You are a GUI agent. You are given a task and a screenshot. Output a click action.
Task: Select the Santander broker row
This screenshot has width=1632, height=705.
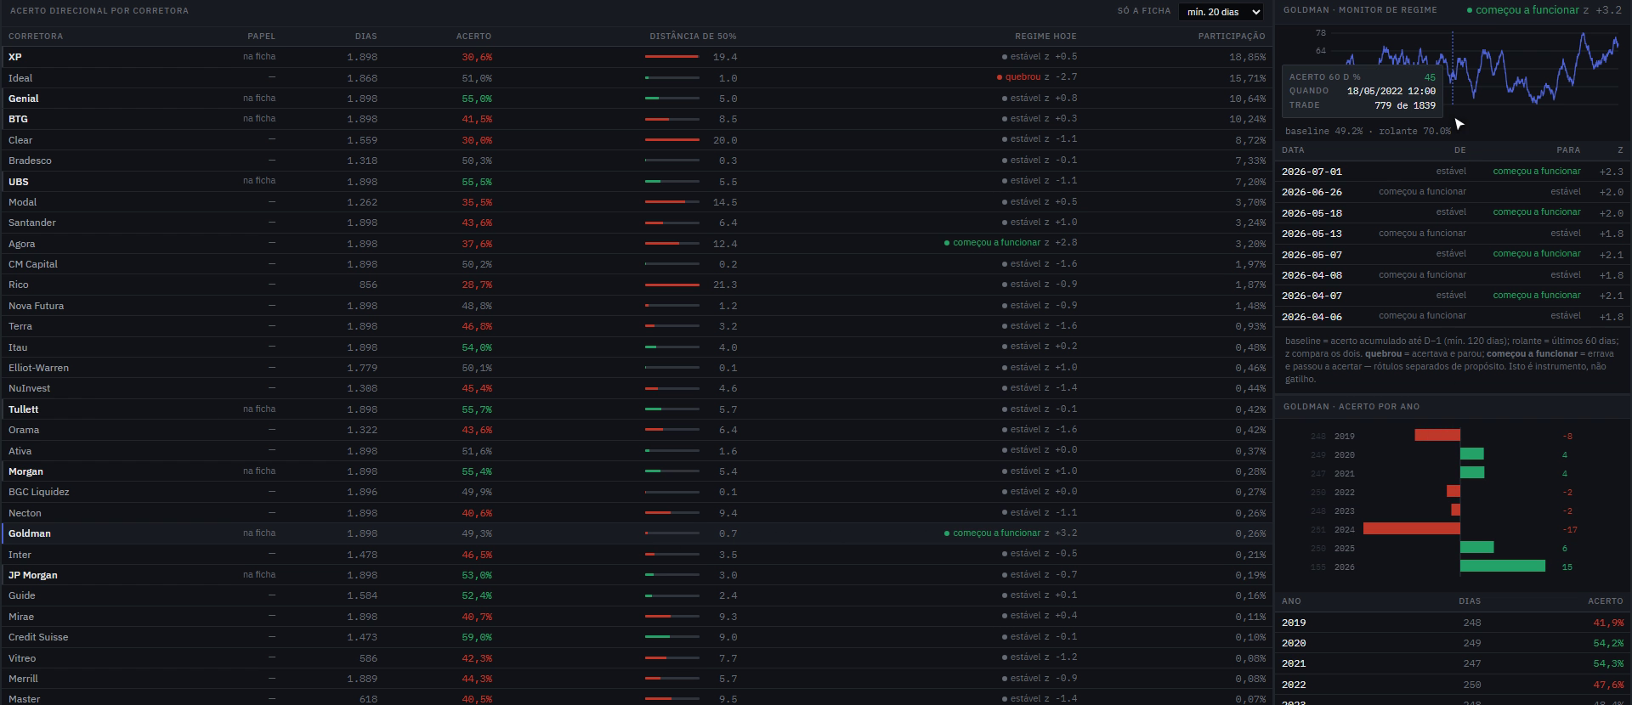[x=636, y=223]
